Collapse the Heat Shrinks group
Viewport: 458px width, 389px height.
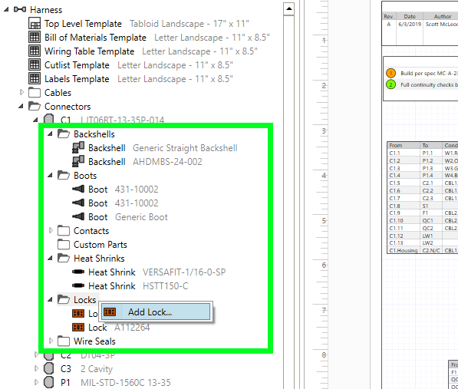pyautogui.click(x=50, y=258)
